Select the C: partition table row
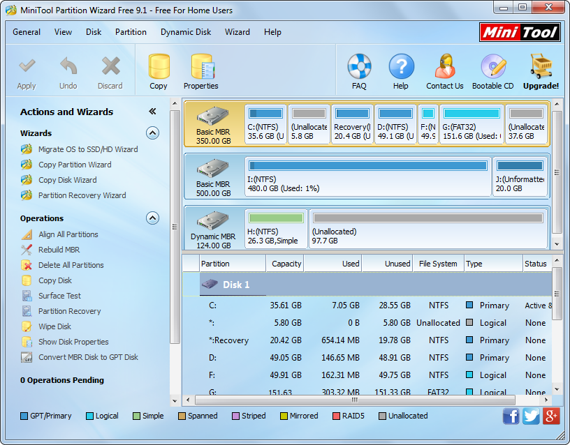This screenshot has width=570, height=445. (367, 306)
